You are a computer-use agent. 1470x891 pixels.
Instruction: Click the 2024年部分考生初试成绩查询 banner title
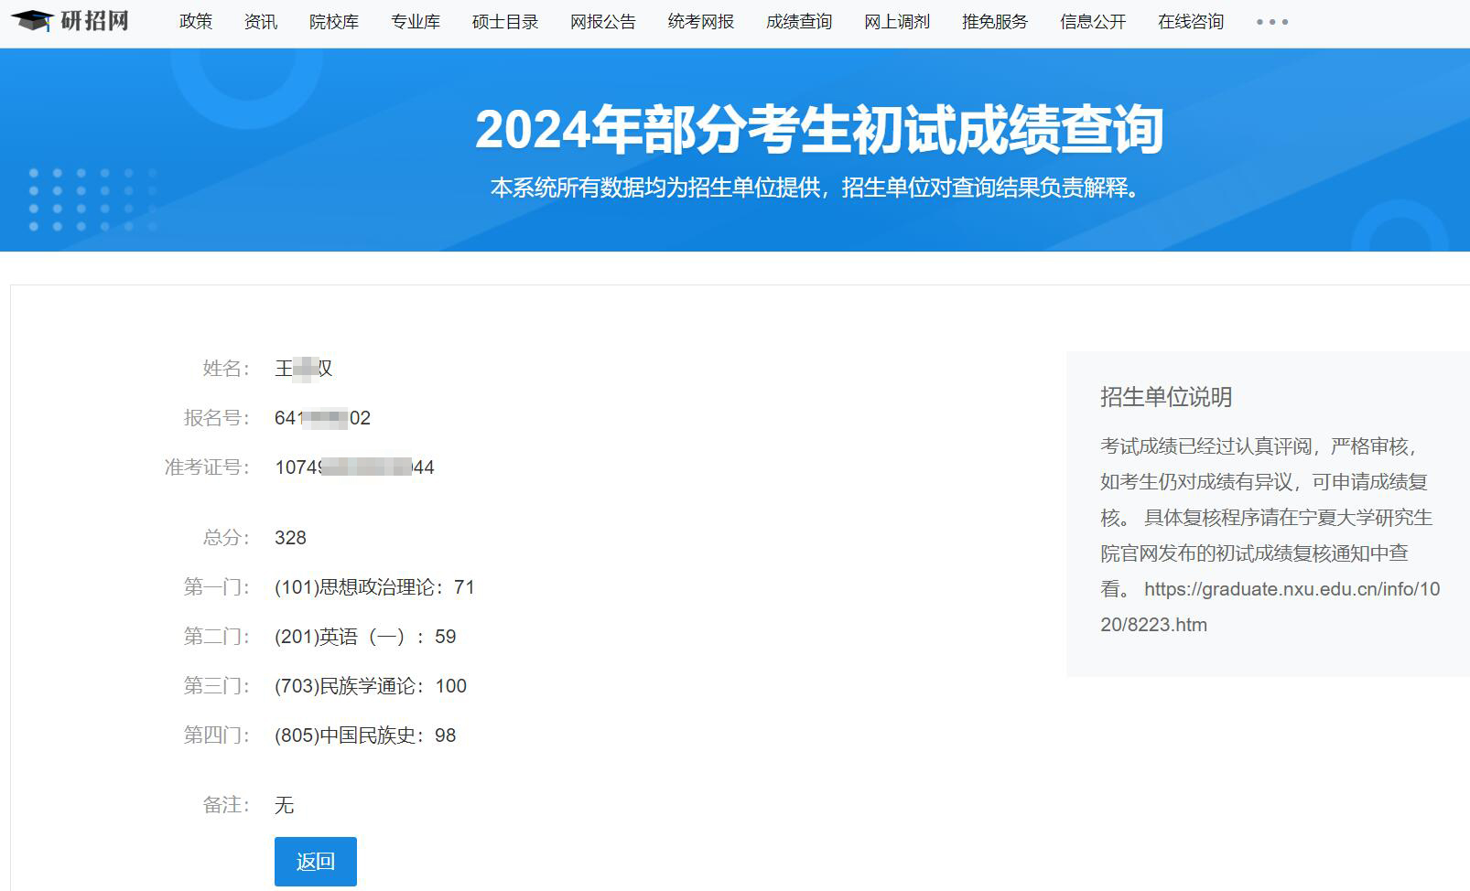[x=819, y=129]
